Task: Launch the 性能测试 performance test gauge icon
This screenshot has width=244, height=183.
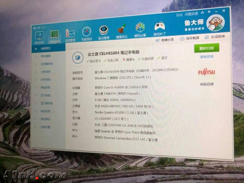Action: [86, 33]
